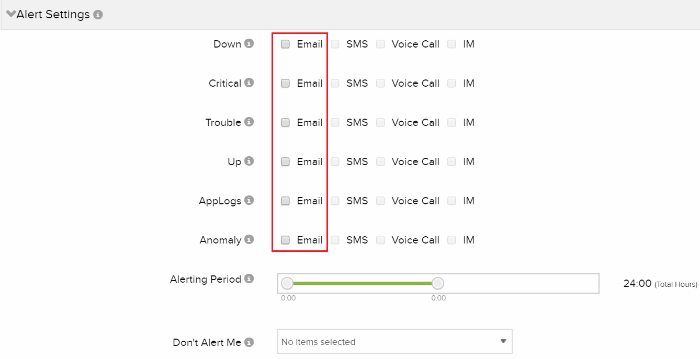Toggle Email notification for Trouble row
The height and width of the screenshot is (359, 700).
(x=285, y=122)
